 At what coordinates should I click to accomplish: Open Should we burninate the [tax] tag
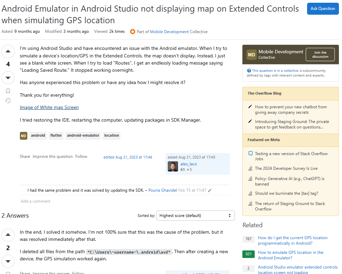[x=287, y=193]
